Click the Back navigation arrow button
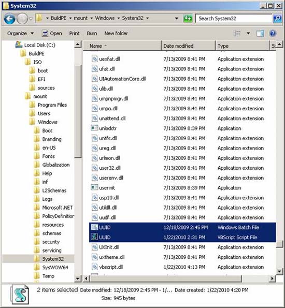This screenshot has width=285, height=308. pyautogui.click(x=9, y=19)
